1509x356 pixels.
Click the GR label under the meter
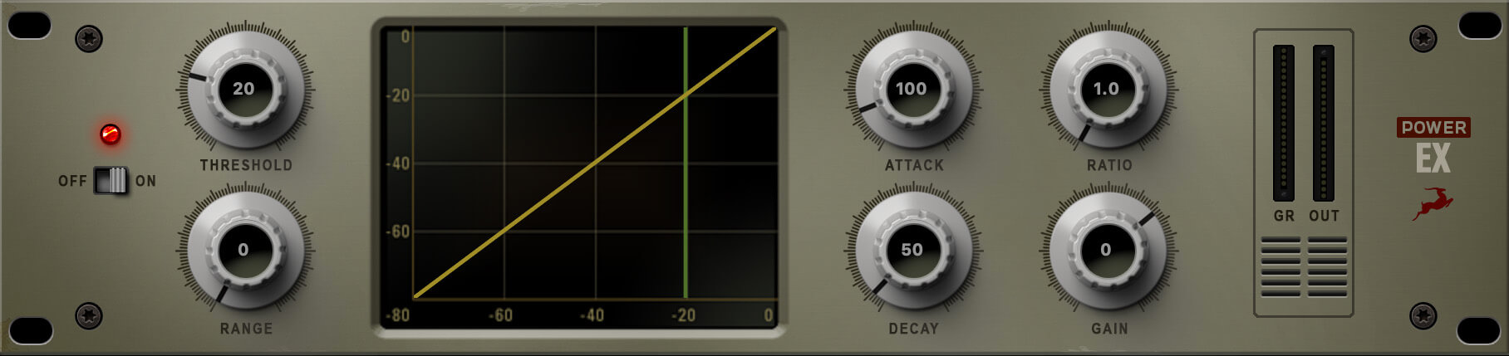(x=1284, y=216)
